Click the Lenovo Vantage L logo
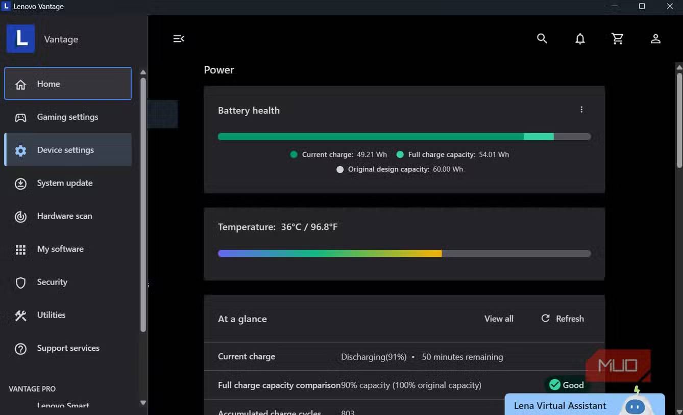Image resolution: width=683 pixels, height=415 pixels. (20, 39)
